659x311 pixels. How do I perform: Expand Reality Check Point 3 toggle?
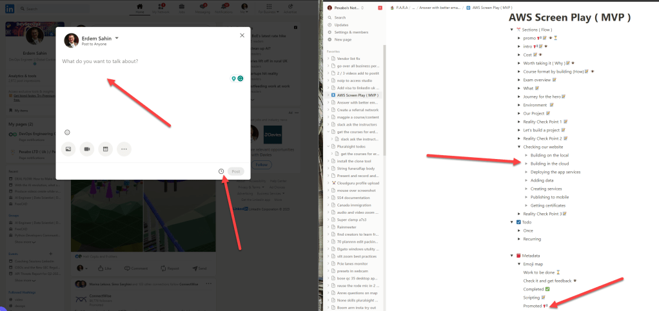pos(519,214)
